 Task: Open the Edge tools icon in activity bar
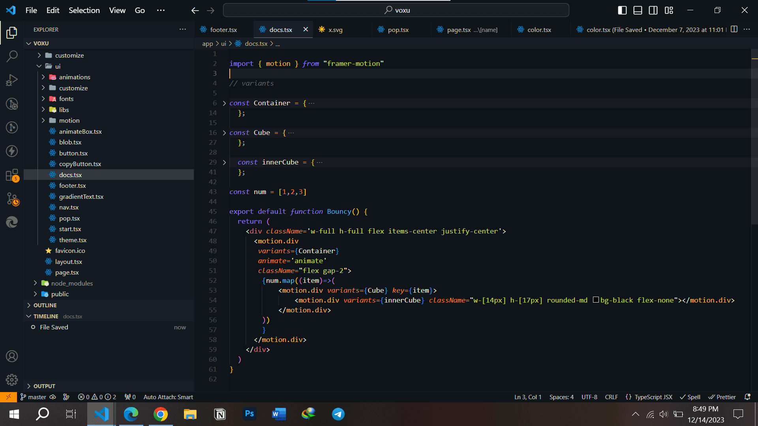(12, 222)
